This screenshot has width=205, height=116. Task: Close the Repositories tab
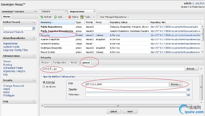[x=94, y=11]
